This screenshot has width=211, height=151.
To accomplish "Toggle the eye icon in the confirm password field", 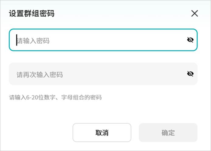I will click(190, 74).
